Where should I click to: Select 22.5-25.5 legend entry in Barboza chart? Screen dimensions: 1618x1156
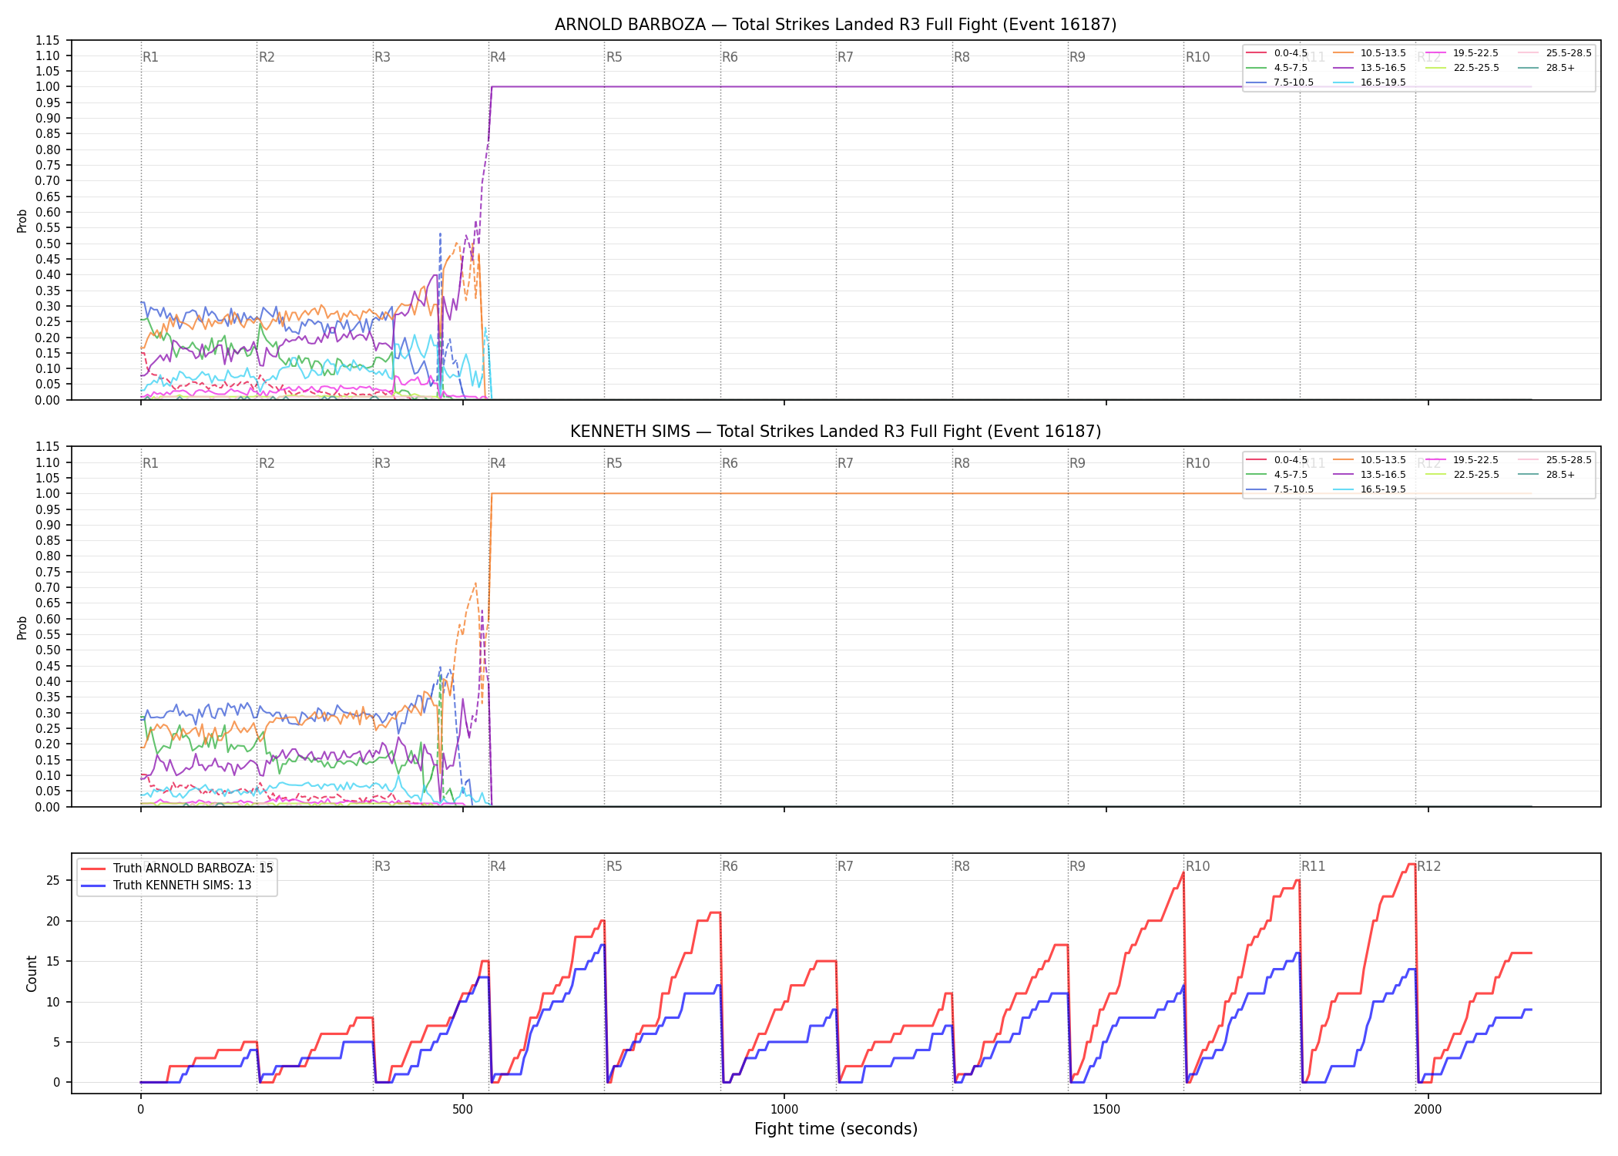pos(1462,68)
